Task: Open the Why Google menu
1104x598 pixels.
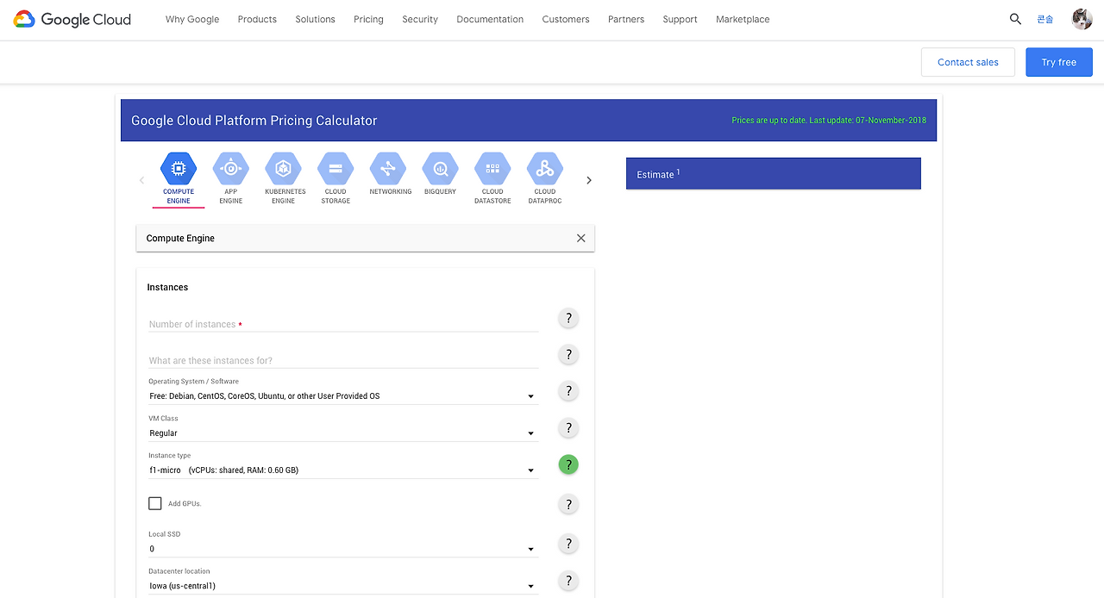Action: point(192,19)
